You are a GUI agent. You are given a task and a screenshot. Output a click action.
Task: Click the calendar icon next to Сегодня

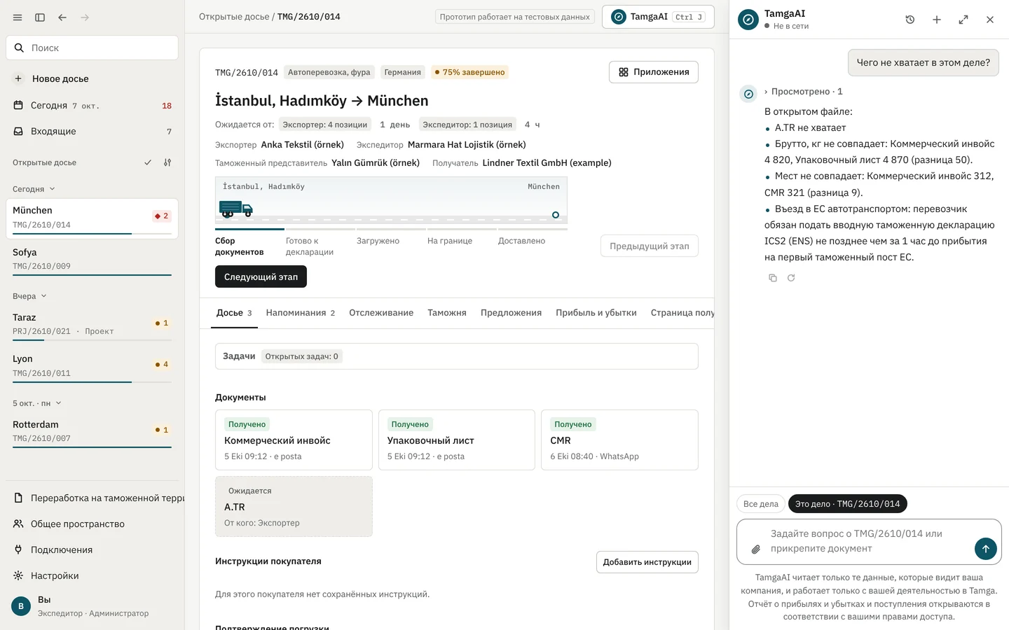[18, 105]
